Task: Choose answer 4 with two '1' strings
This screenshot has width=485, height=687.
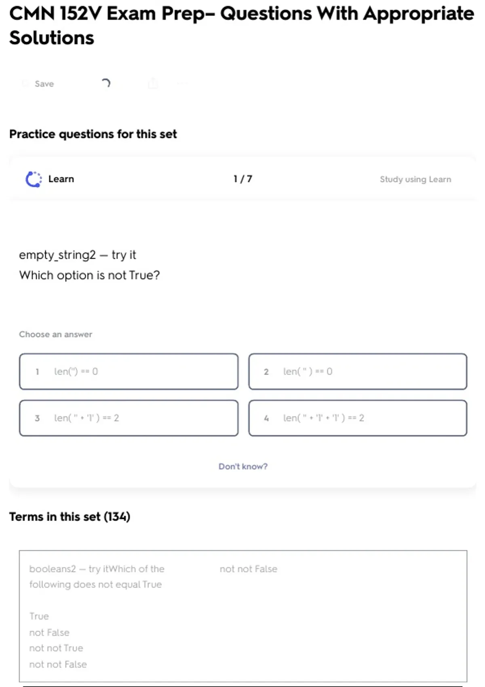Action: click(358, 418)
